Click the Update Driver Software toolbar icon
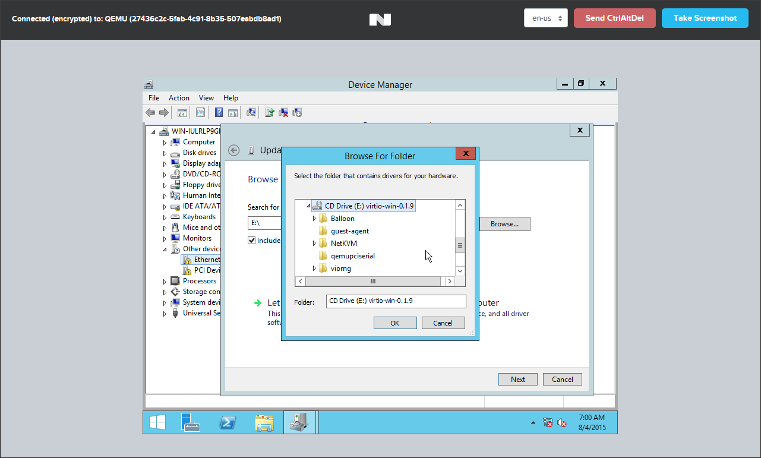Screen dimensions: 761x458 click(269, 112)
